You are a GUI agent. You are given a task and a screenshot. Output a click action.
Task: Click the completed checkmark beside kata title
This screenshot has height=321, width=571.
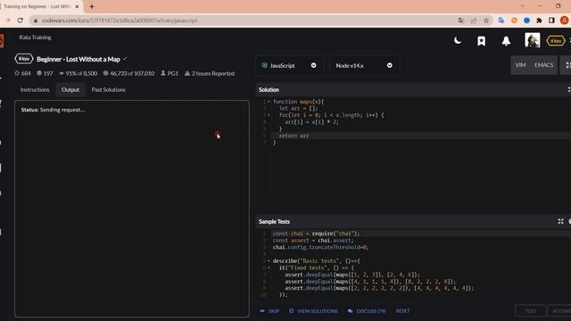125,58
